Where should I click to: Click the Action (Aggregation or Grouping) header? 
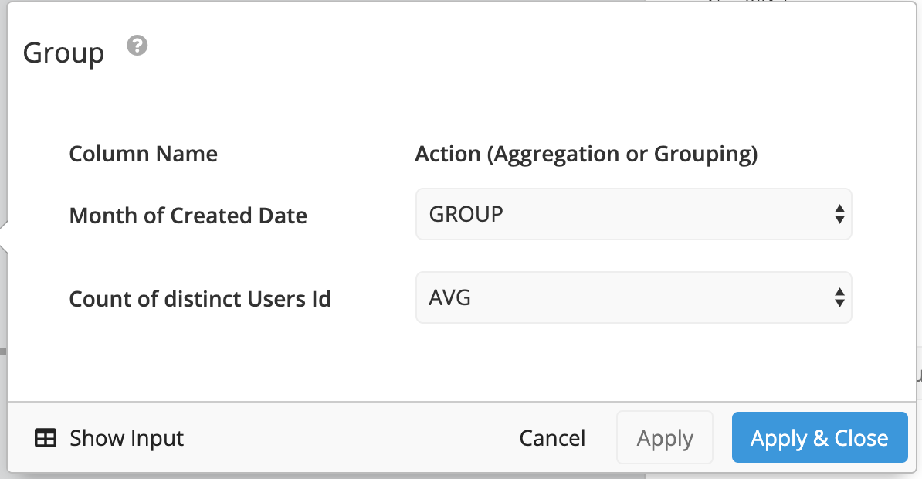coord(586,155)
